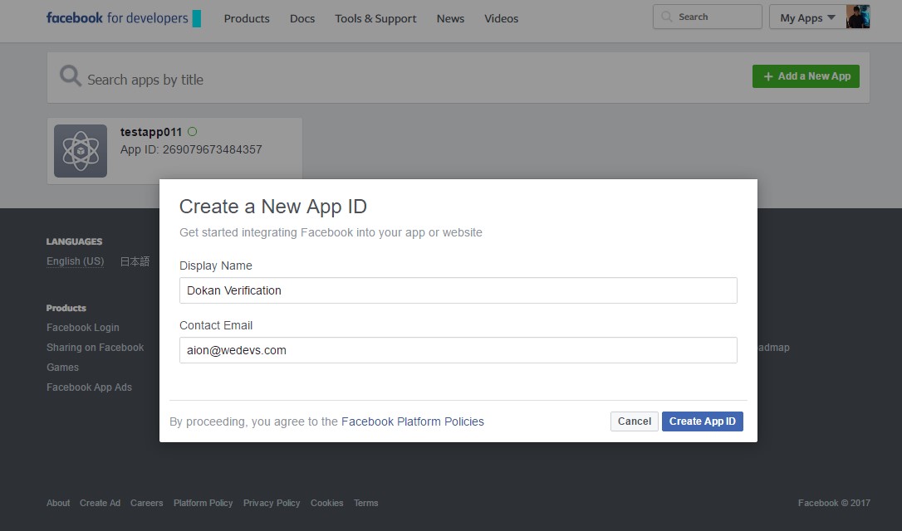Screen dimensions: 902x531
Task: Open the About footer link
Action: 58,503
